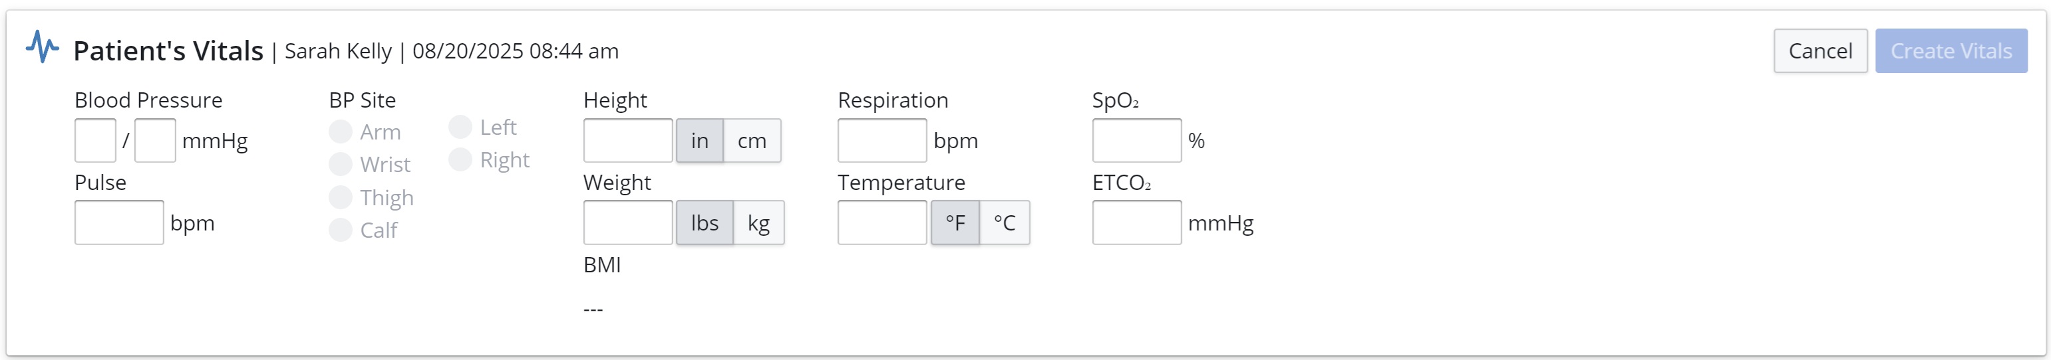Set temperature unit to °F

955,223
